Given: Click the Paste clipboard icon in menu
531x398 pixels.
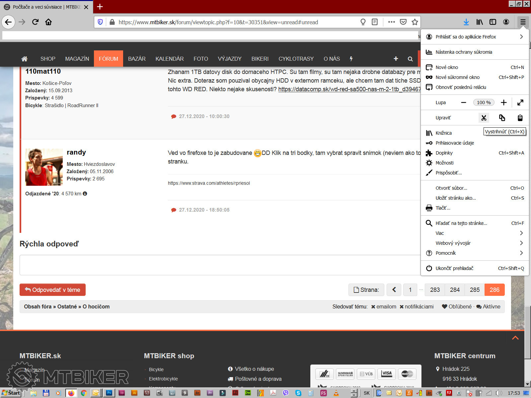Looking at the screenshot, I should coord(520,118).
